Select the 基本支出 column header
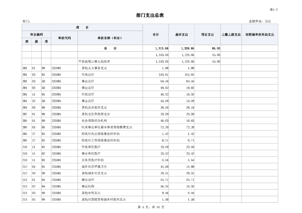Image resolution: width=302 pixels, height=213 pixels. [182, 35]
